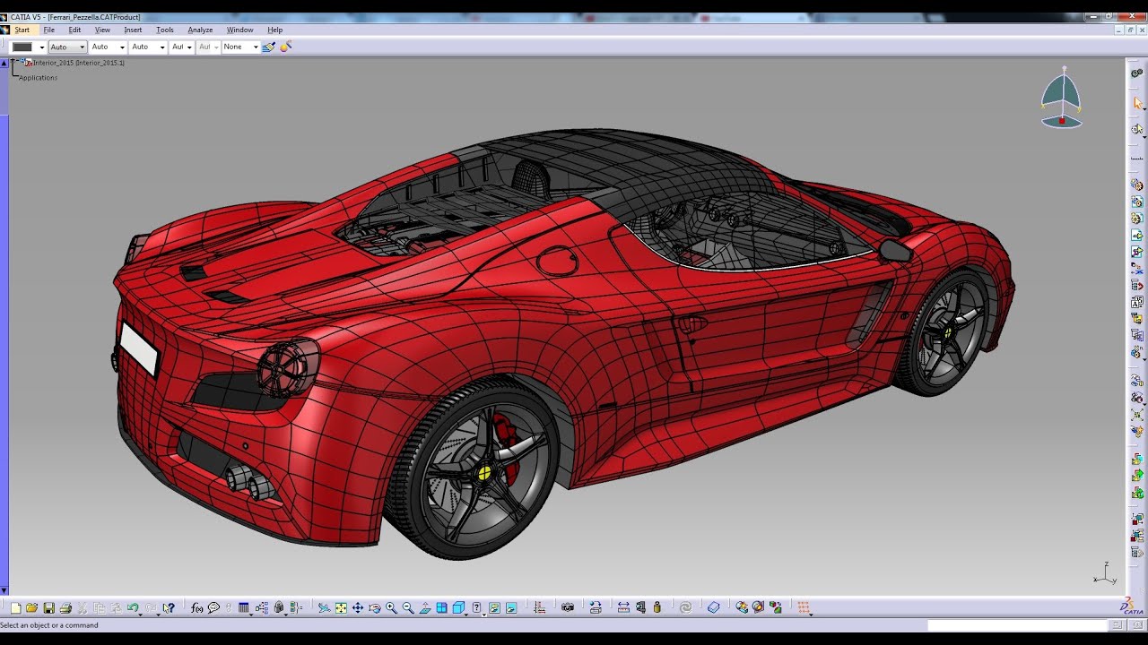Open the File menu
Screen dimensions: 1148x645
tap(49, 30)
